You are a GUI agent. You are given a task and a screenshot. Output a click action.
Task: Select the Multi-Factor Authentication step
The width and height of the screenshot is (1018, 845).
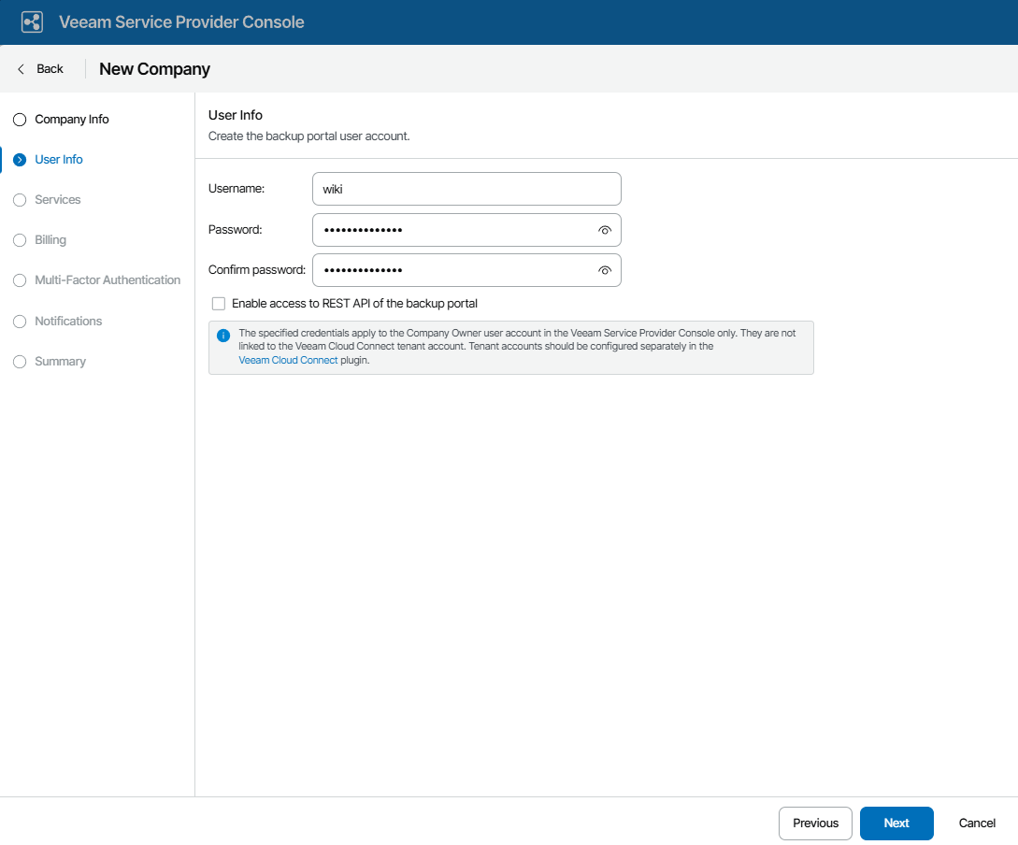[x=108, y=280]
